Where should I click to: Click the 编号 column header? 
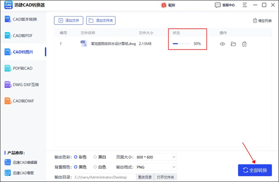(63, 33)
